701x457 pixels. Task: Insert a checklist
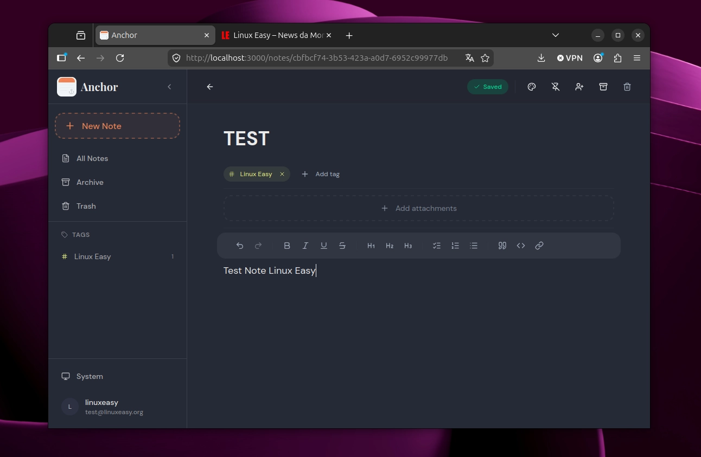tap(437, 246)
